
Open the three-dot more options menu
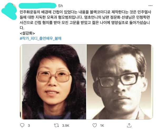click(x=150, y=6)
